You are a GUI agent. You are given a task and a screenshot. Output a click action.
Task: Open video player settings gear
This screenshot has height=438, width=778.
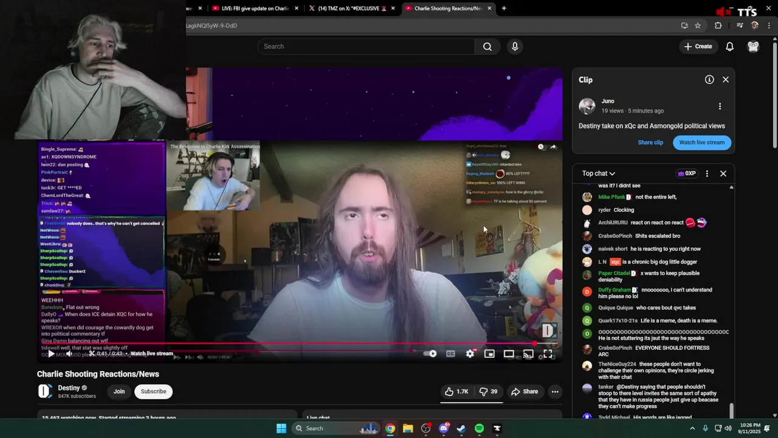click(470, 354)
